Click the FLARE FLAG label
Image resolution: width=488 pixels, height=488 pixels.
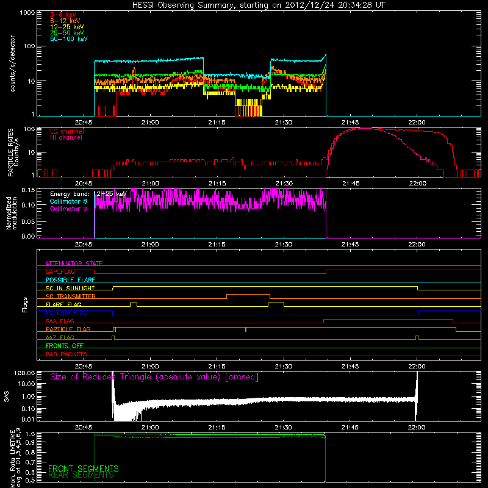(x=63, y=304)
